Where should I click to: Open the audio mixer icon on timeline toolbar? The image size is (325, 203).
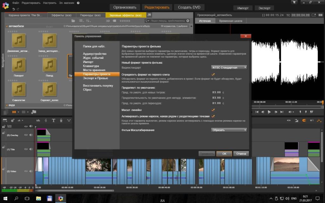point(38,120)
